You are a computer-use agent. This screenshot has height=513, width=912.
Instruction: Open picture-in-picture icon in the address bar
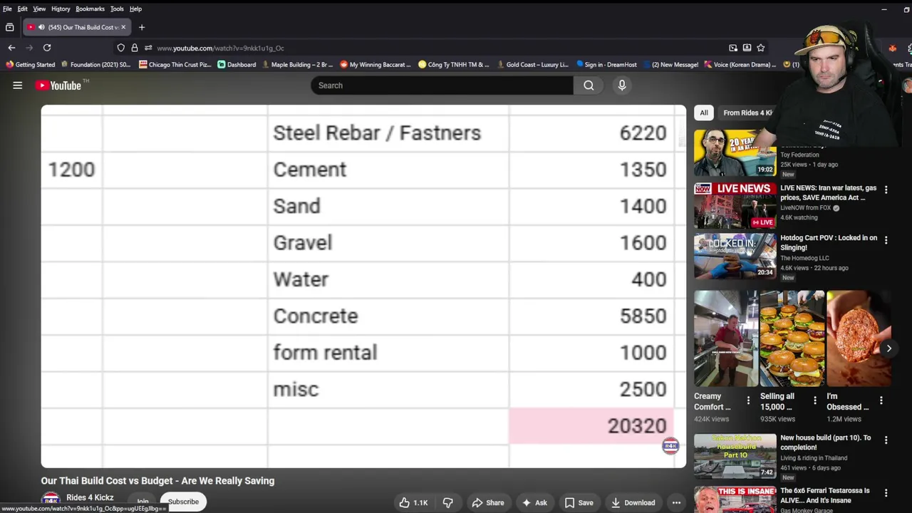[733, 48]
